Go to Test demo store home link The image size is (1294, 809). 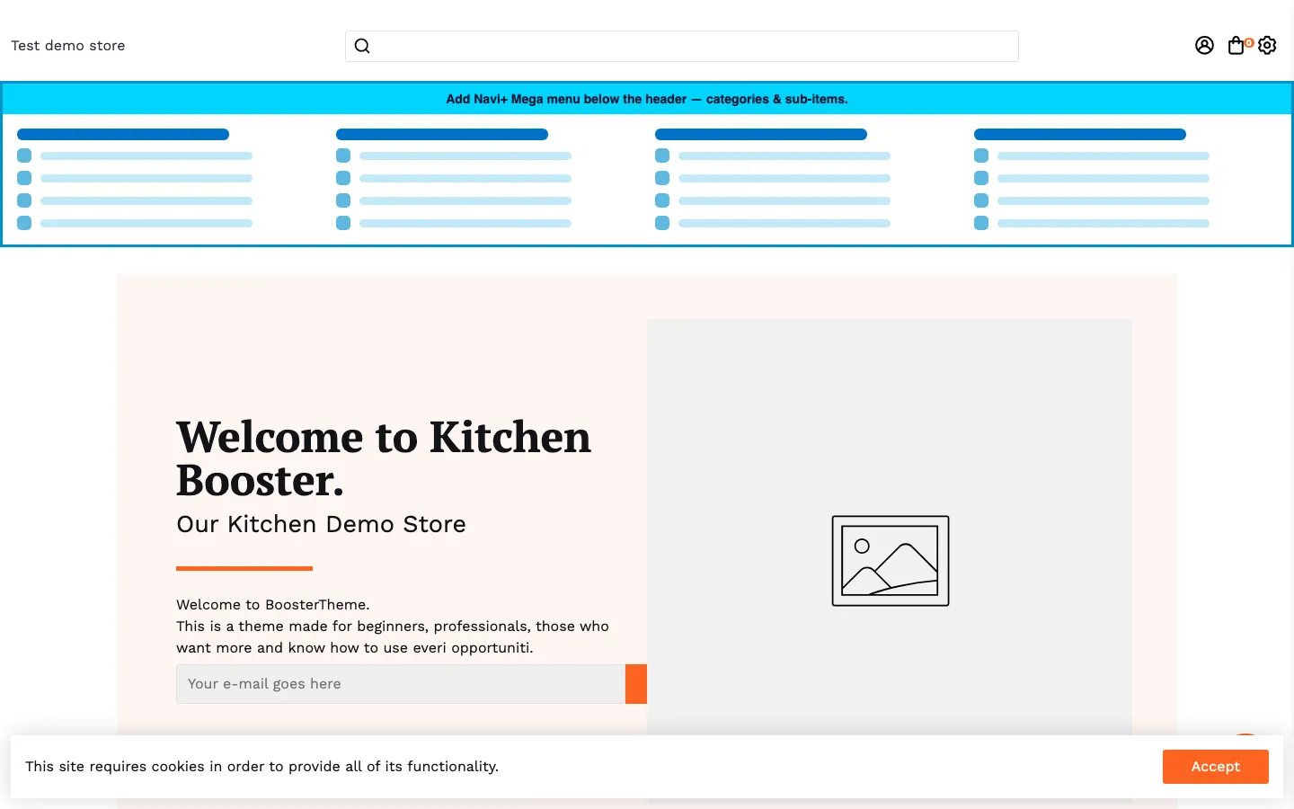[68, 46]
